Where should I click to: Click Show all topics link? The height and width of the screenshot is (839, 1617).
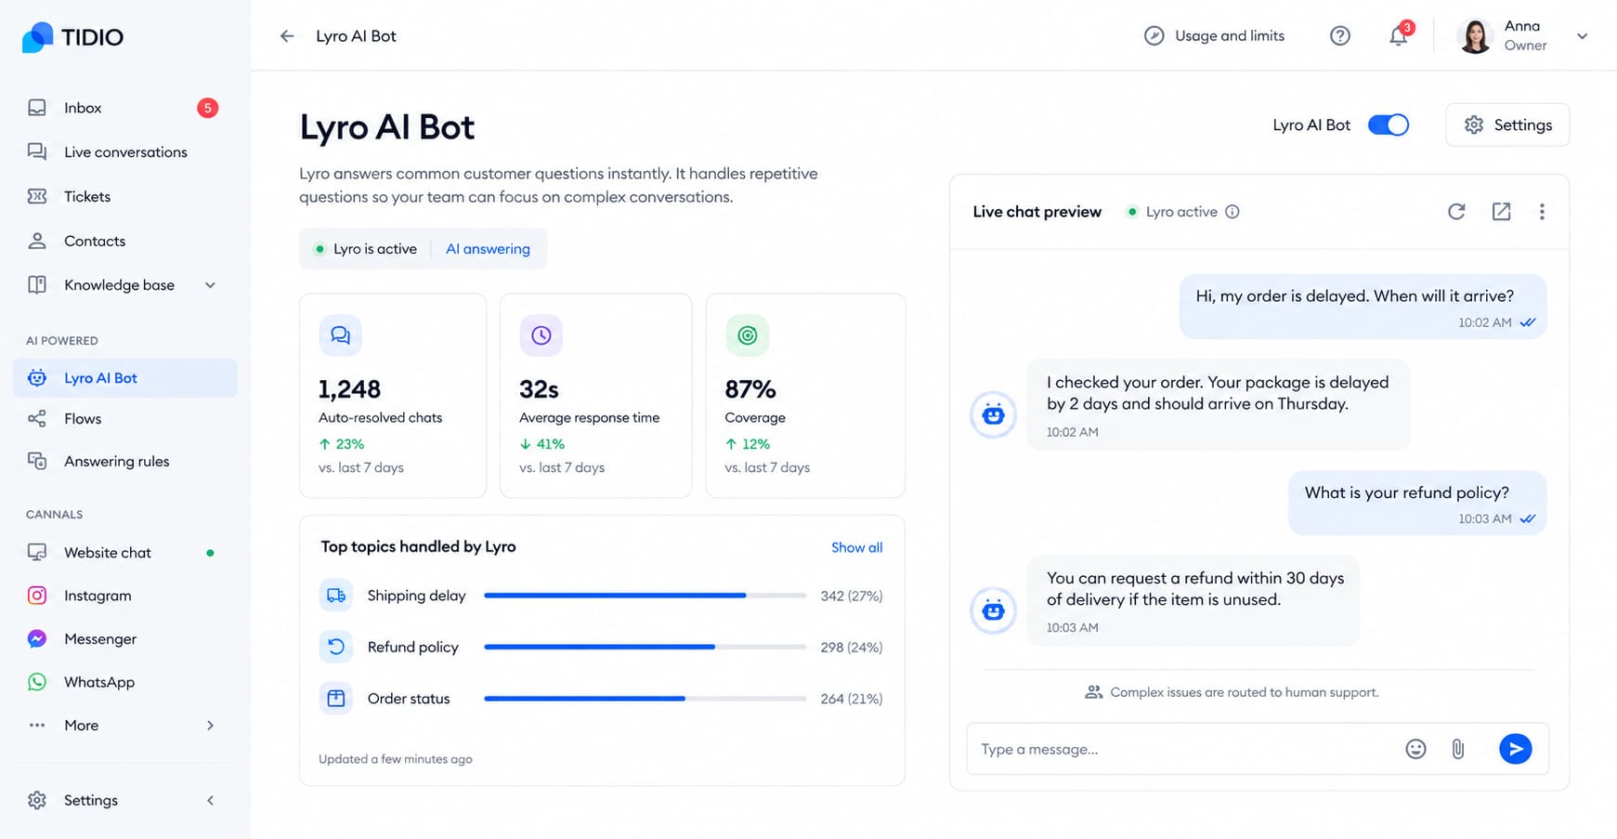tap(856, 547)
